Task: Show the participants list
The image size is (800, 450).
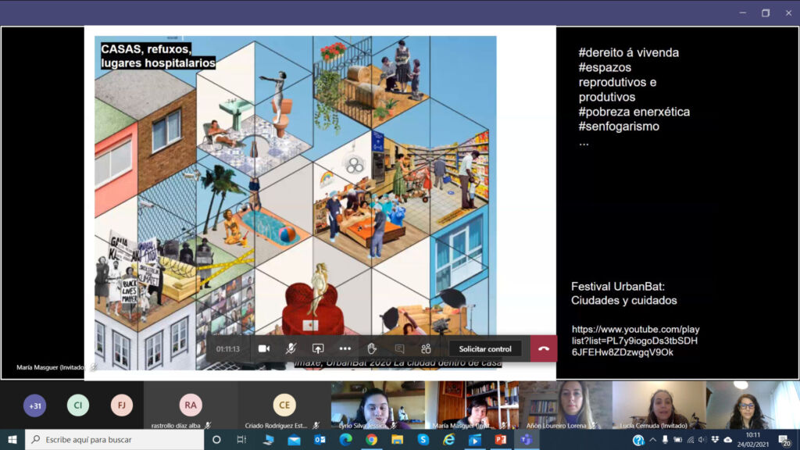Action: [426, 348]
